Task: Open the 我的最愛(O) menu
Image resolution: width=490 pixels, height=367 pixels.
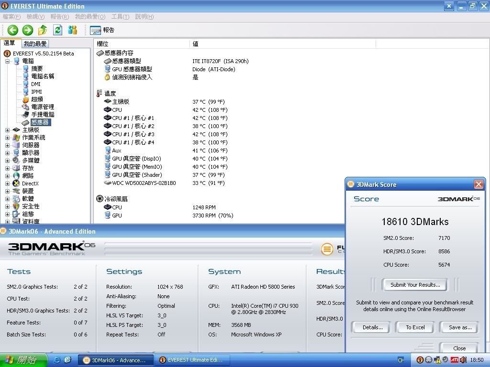Action: click(x=90, y=17)
